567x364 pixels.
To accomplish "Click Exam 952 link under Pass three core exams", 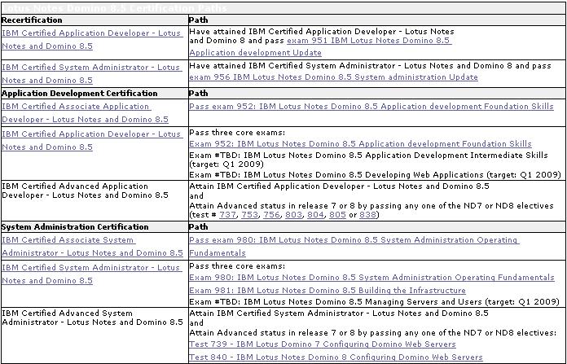I will 360,144.
